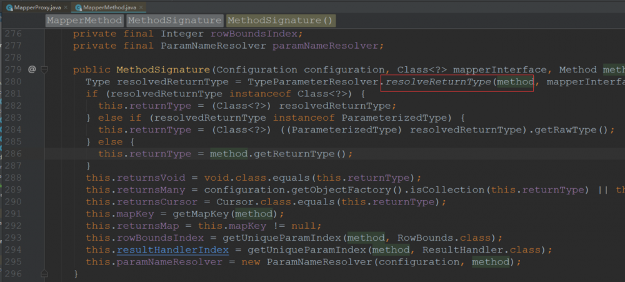Select the MapperMethod.java editor tab
Image resolution: width=625 pixels, height=282 pixels.
click(x=108, y=7)
